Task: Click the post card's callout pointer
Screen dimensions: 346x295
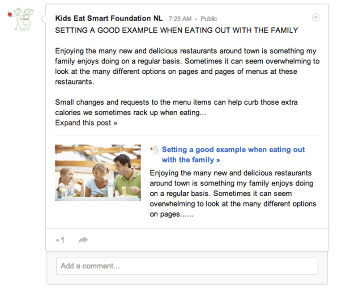Action: pos(43,19)
